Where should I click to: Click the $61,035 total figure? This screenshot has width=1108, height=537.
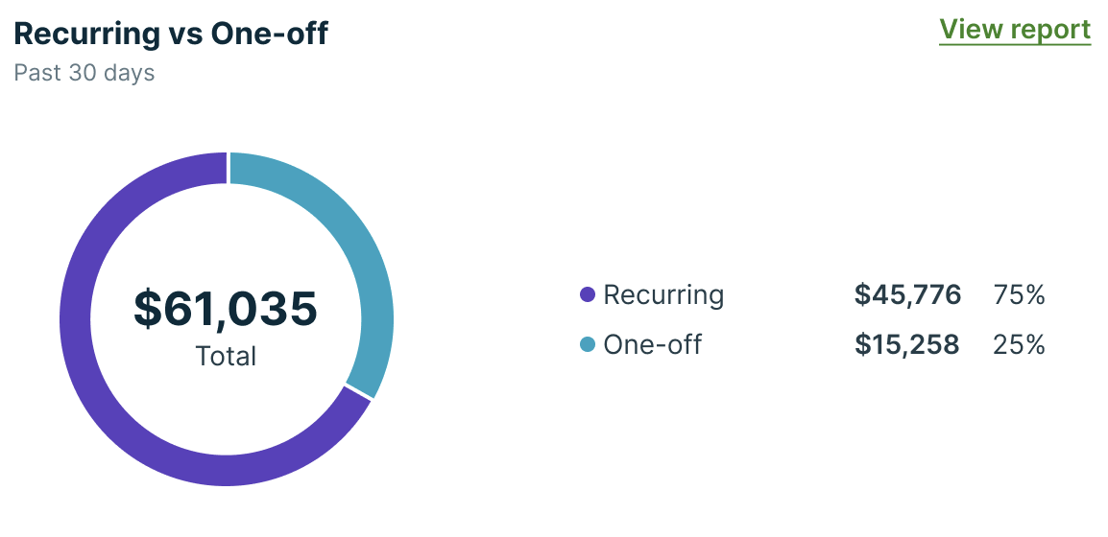[x=226, y=309]
